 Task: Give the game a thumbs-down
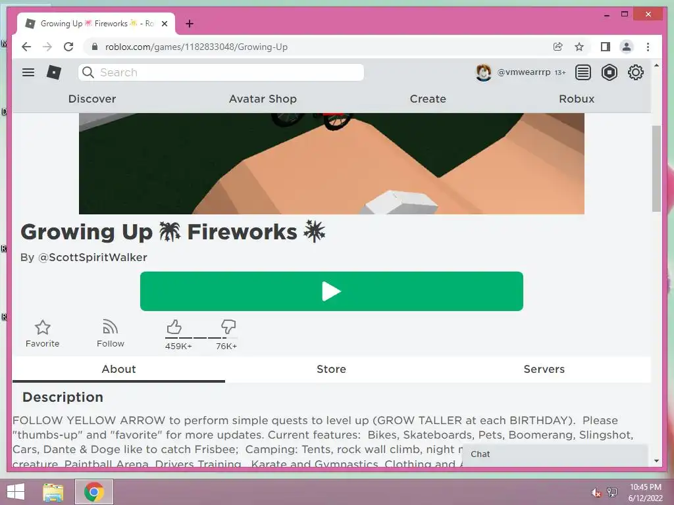coord(228,327)
